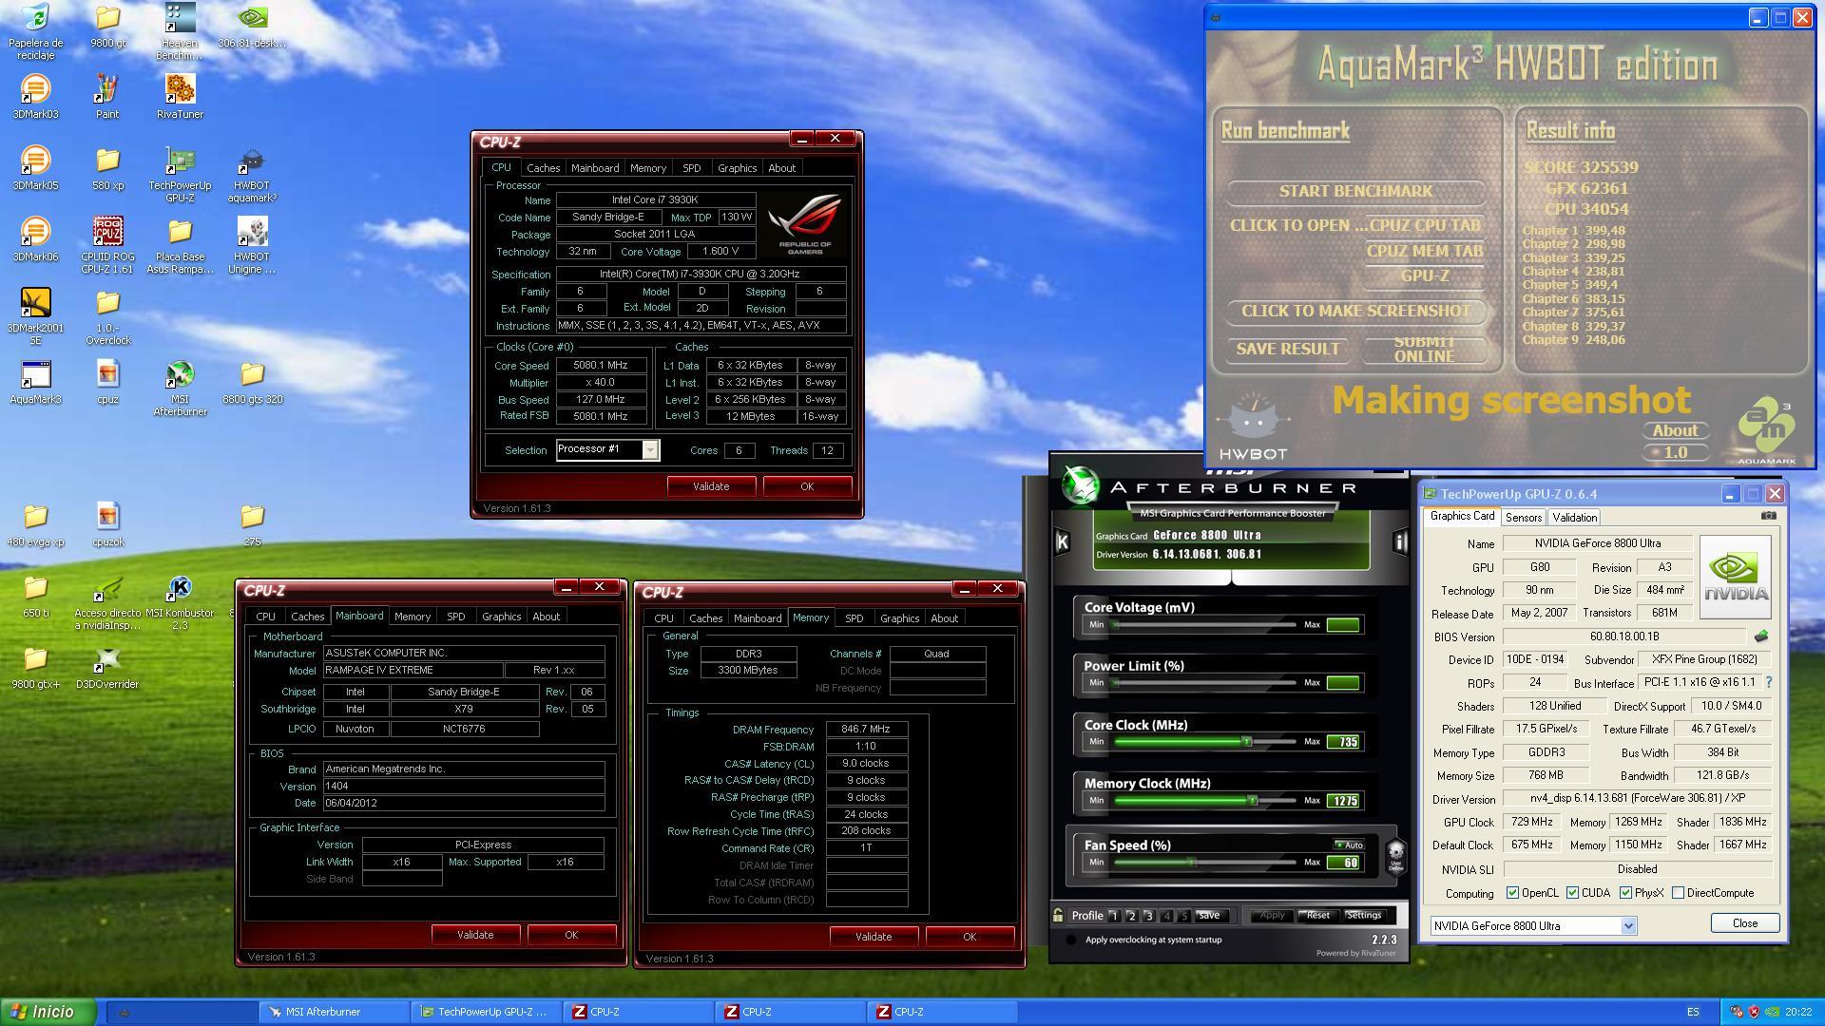Click the Bus Interface question mark icon
Viewport: 1825px width, 1026px height.
pos(1769,682)
